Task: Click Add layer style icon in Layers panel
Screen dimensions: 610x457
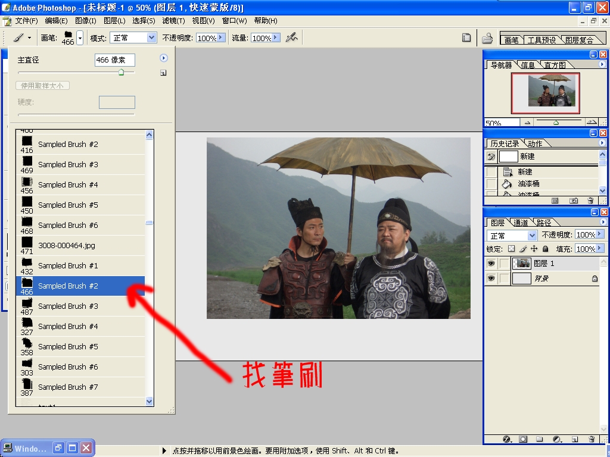Action: (506, 439)
